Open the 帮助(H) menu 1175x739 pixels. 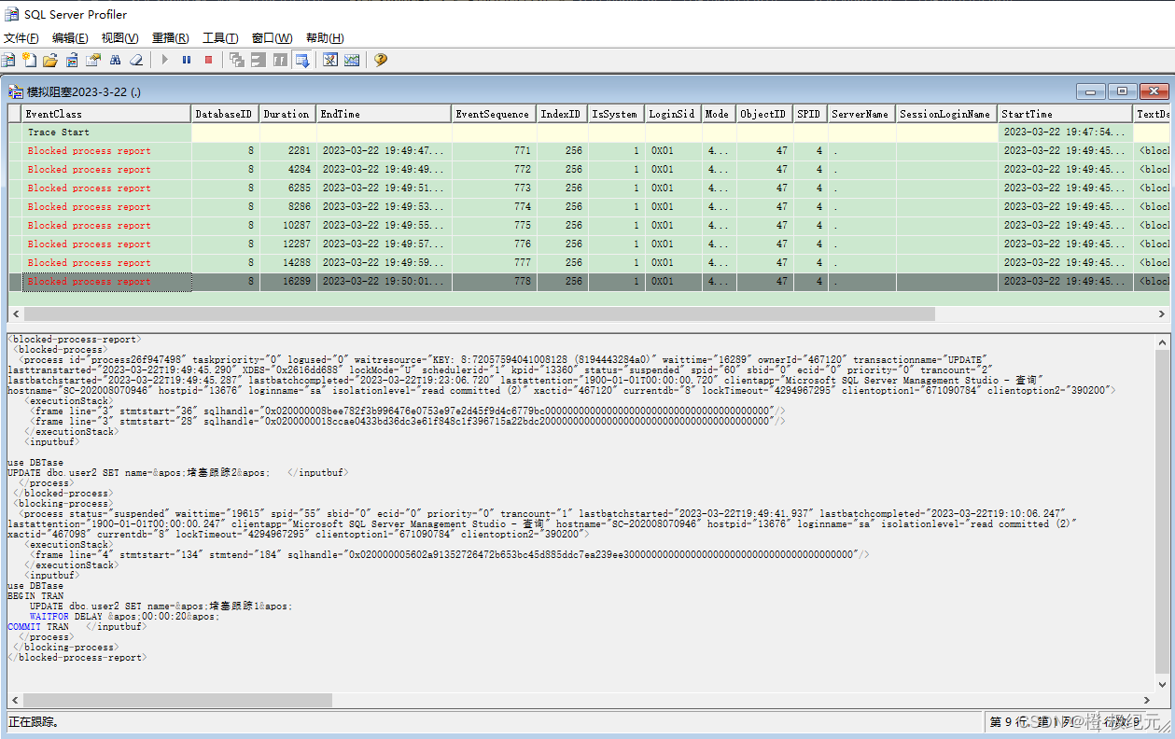pyautogui.click(x=325, y=38)
